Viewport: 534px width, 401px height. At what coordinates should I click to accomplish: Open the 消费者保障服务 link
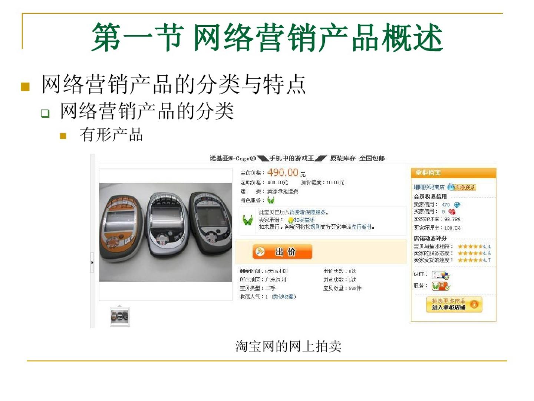[309, 212]
